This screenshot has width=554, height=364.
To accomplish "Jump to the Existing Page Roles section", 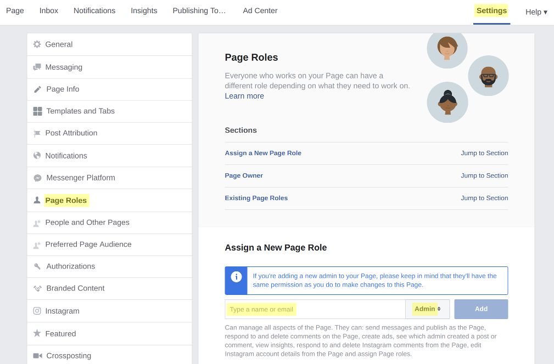I will tap(484, 198).
